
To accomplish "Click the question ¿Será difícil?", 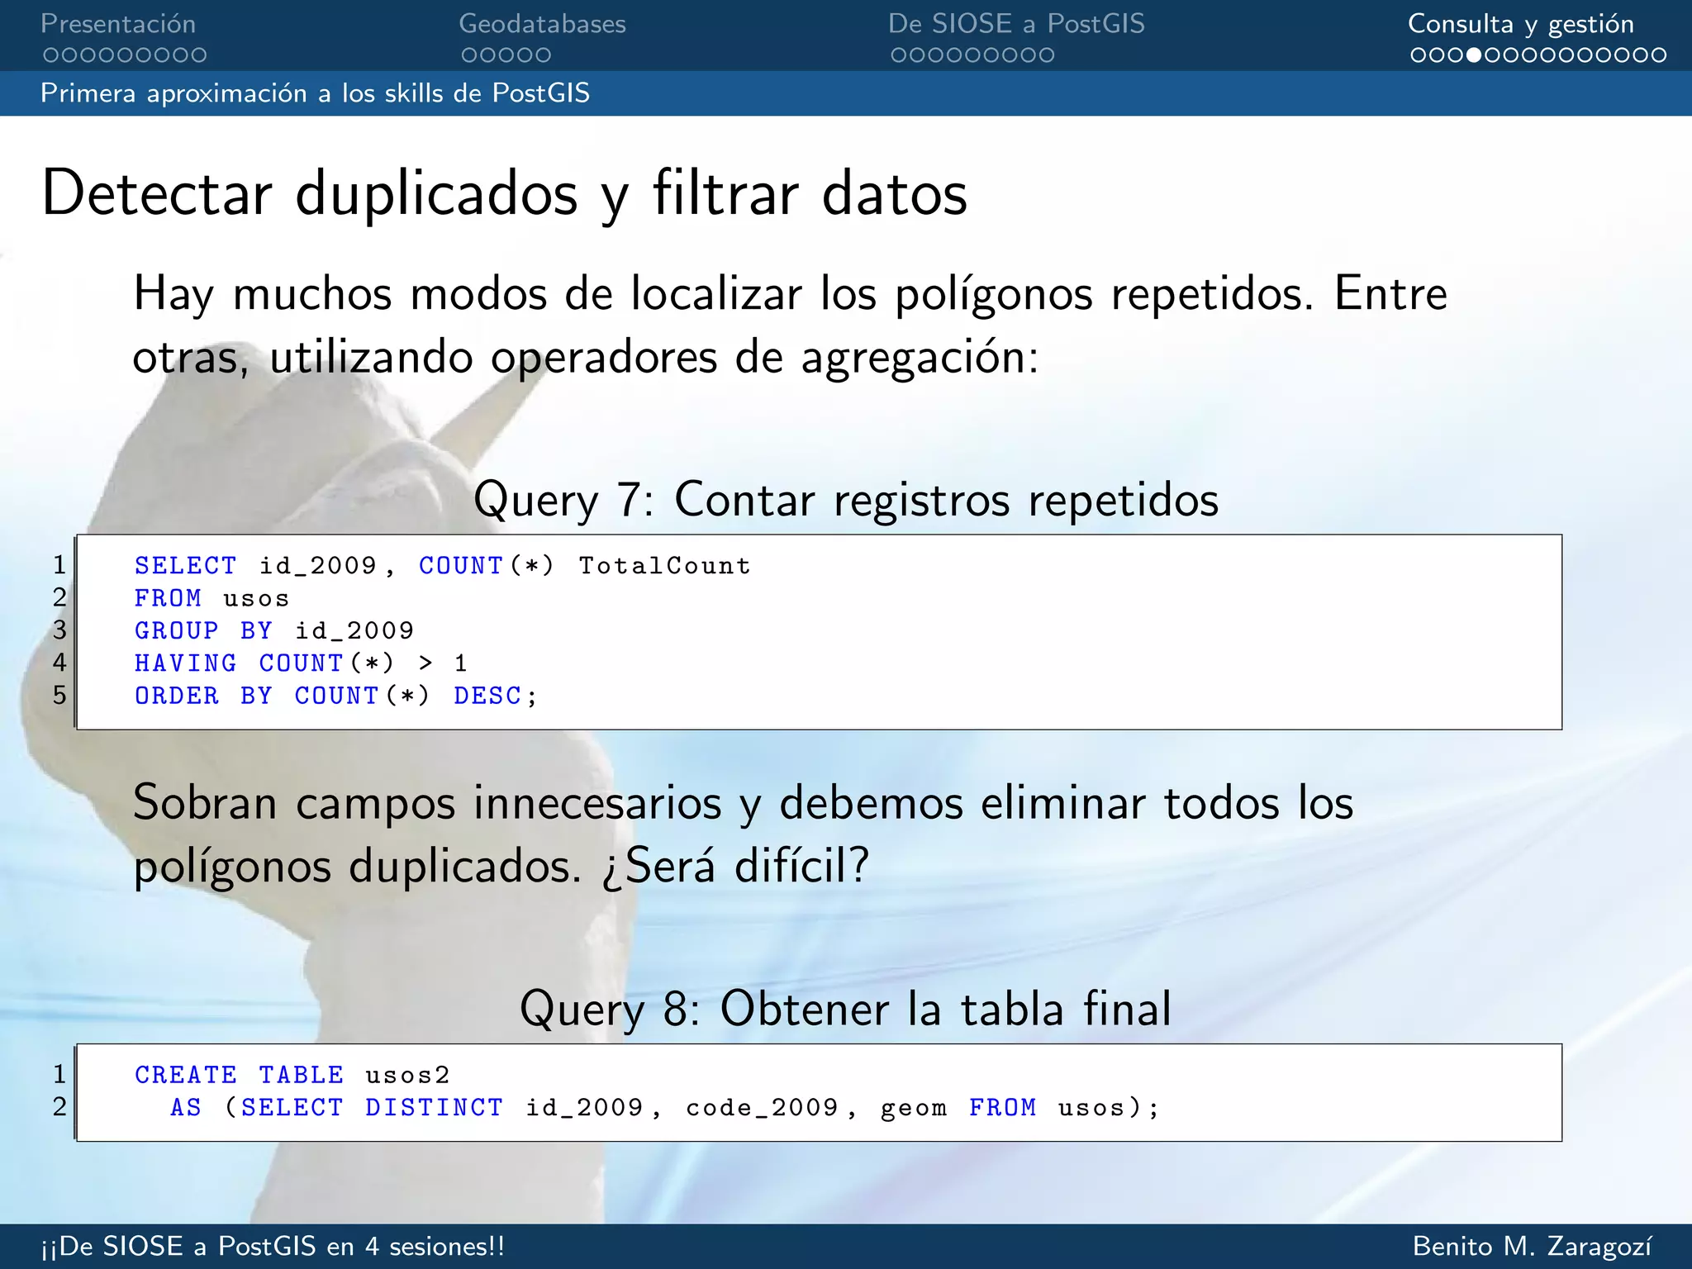I will coord(735,866).
